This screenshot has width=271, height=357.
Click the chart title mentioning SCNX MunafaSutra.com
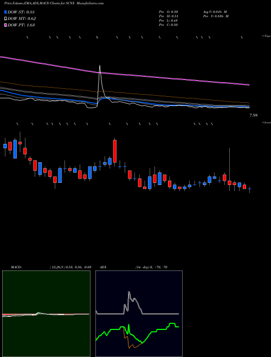point(54,3)
